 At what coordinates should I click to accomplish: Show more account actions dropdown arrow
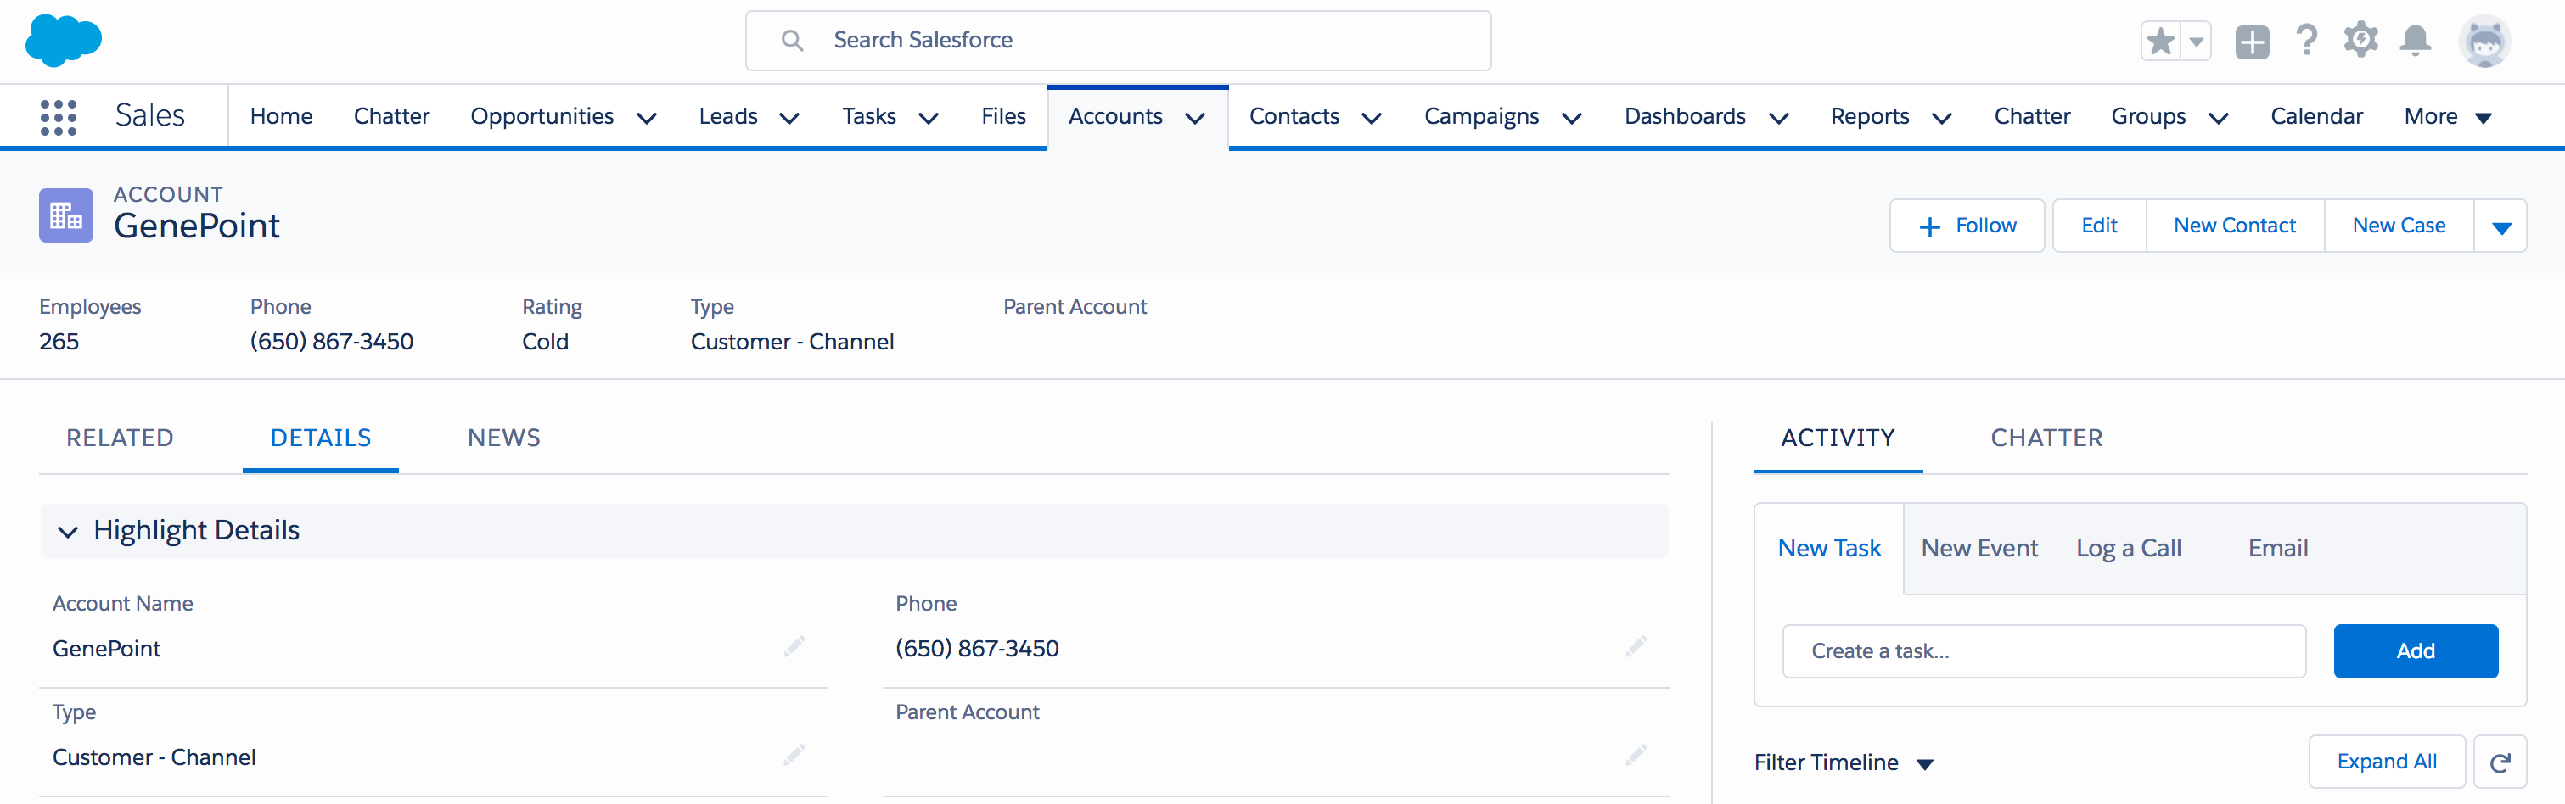click(2500, 227)
